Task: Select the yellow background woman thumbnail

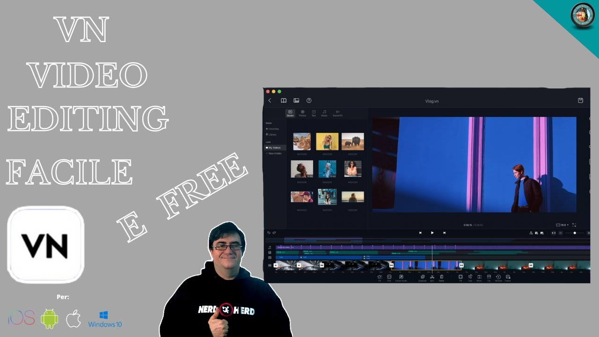Action: pos(327,141)
